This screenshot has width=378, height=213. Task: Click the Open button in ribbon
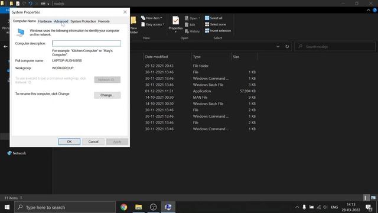(193, 18)
